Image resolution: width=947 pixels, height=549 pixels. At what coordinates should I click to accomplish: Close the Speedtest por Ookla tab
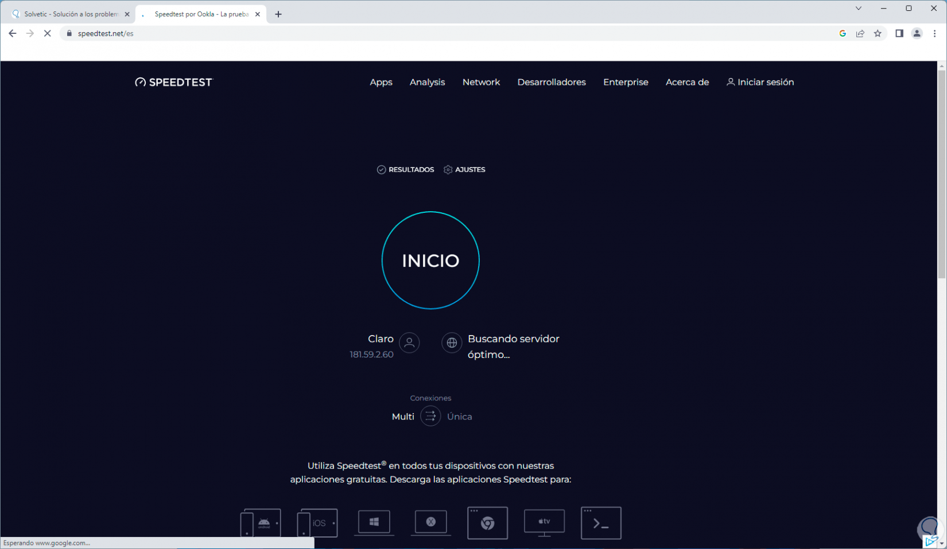(x=258, y=14)
